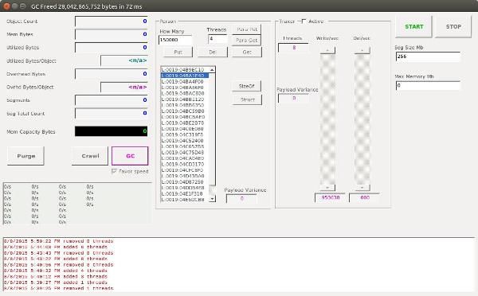Screen dimensions: 478x296
Task: Click the Del/sec value box below slider
Action: pos(365,197)
